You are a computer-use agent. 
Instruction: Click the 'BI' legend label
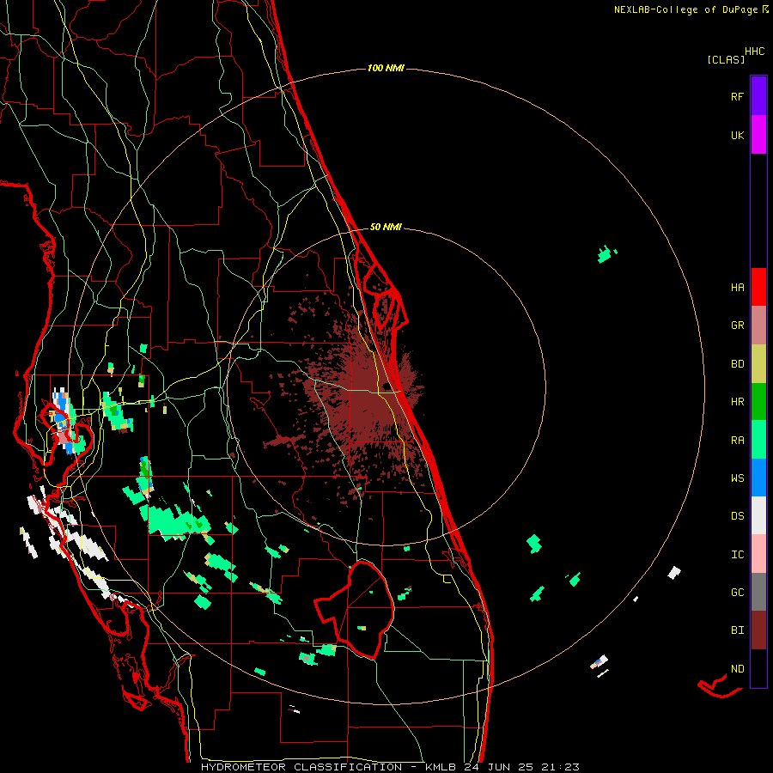pos(737,630)
